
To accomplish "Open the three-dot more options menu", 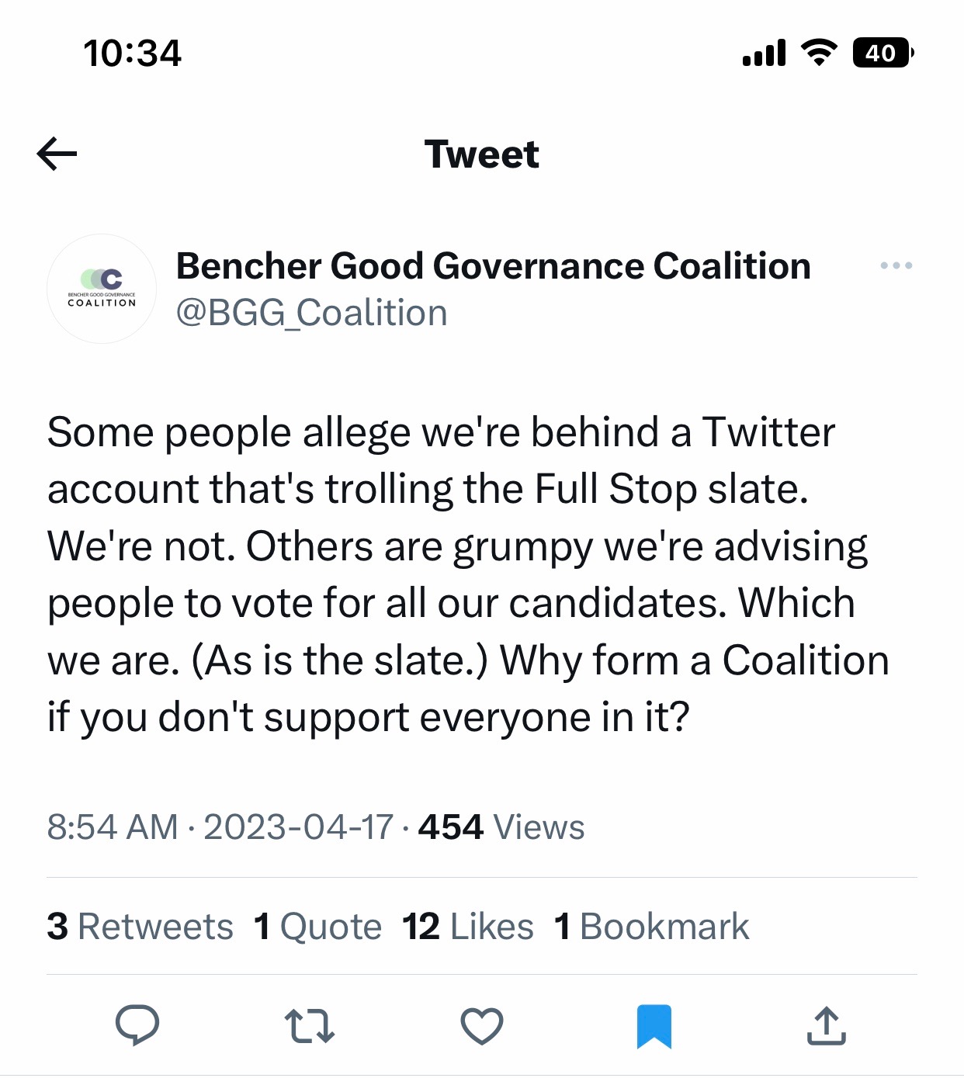I will coord(896,266).
